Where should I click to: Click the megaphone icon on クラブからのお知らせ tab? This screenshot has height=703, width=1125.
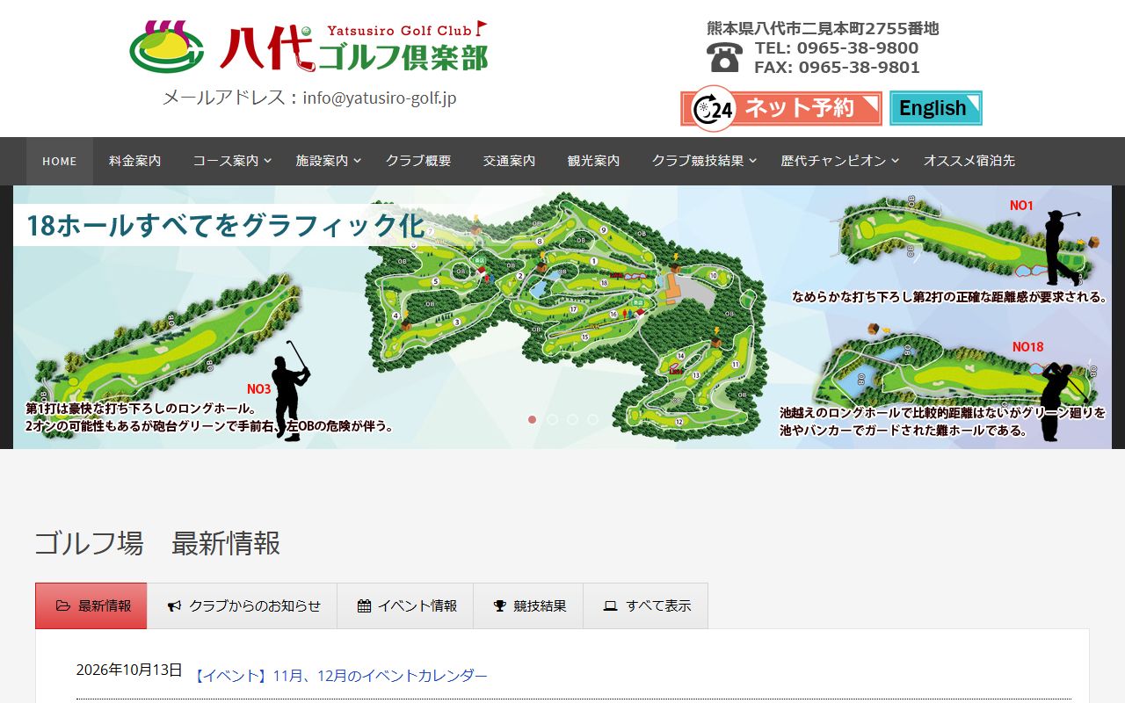pyautogui.click(x=174, y=605)
